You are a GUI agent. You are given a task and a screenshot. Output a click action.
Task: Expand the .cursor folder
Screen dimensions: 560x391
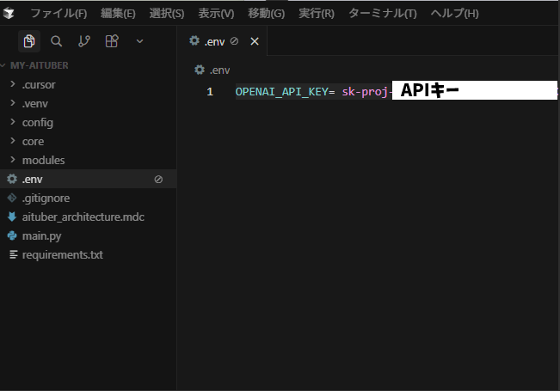click(39, 84)
